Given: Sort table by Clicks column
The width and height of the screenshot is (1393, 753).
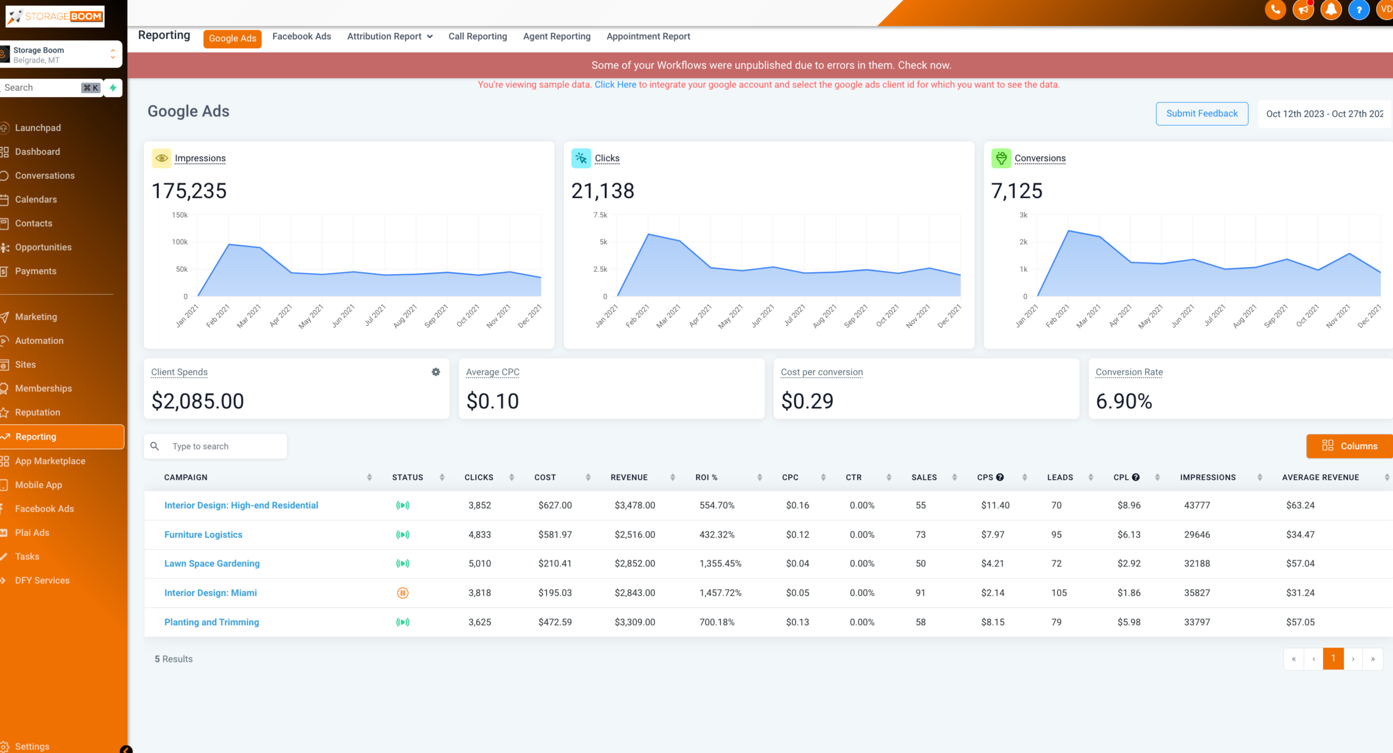Looking at the screenshot, I should click(x=512, y=477).
